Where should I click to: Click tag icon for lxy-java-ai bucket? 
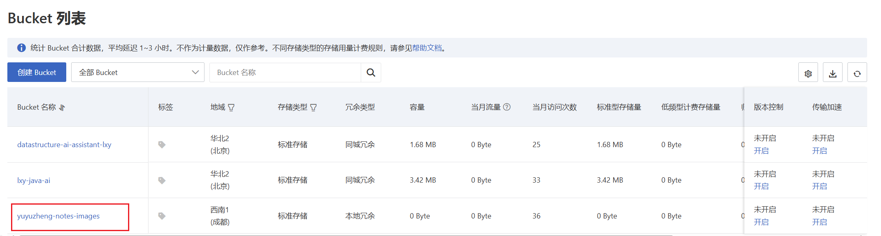[162, 180]
